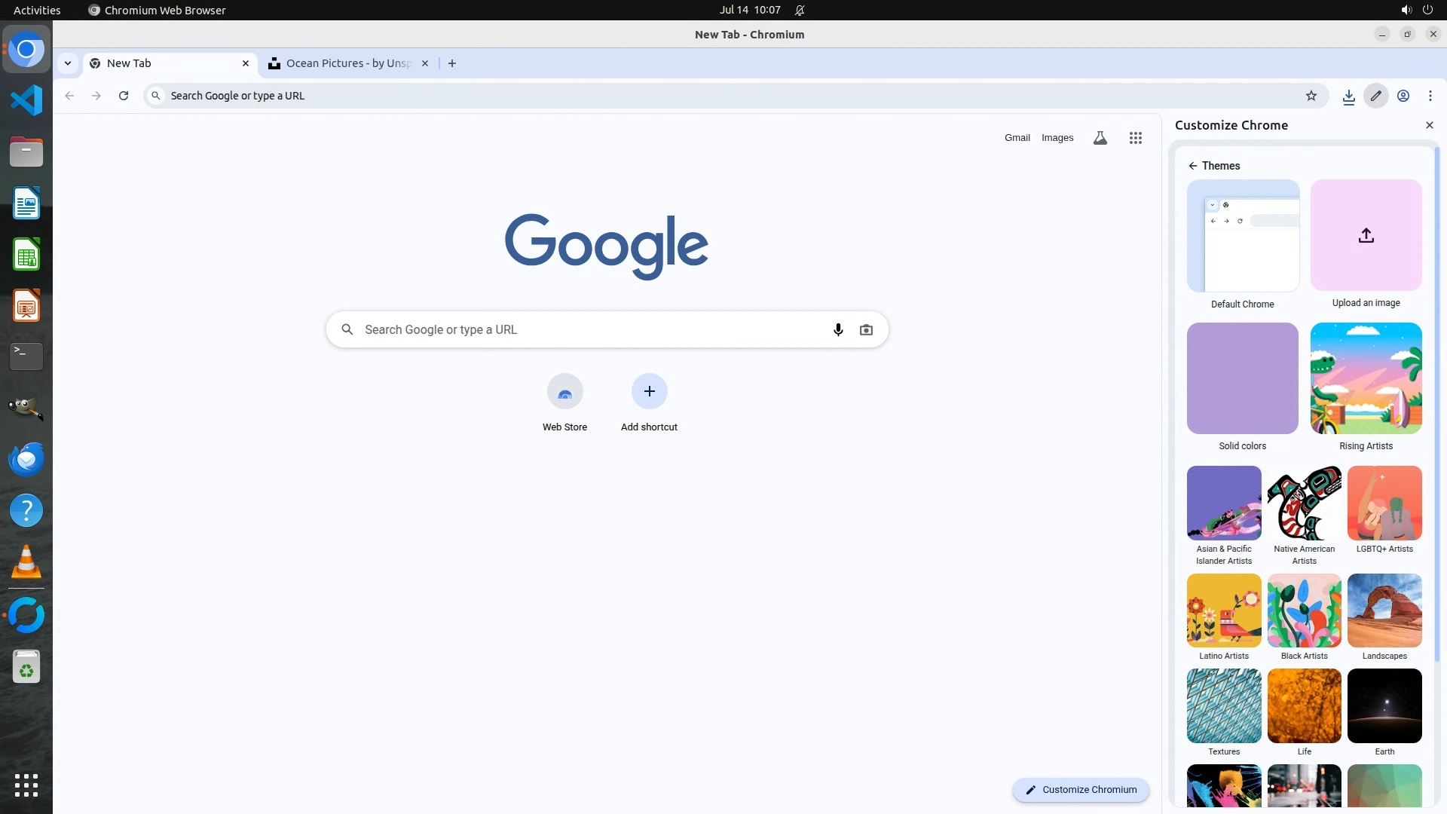Click the search by image camera icon
Image resolution: width=1447 pixels, height=814 pixels.
click(x=866, y=330)
